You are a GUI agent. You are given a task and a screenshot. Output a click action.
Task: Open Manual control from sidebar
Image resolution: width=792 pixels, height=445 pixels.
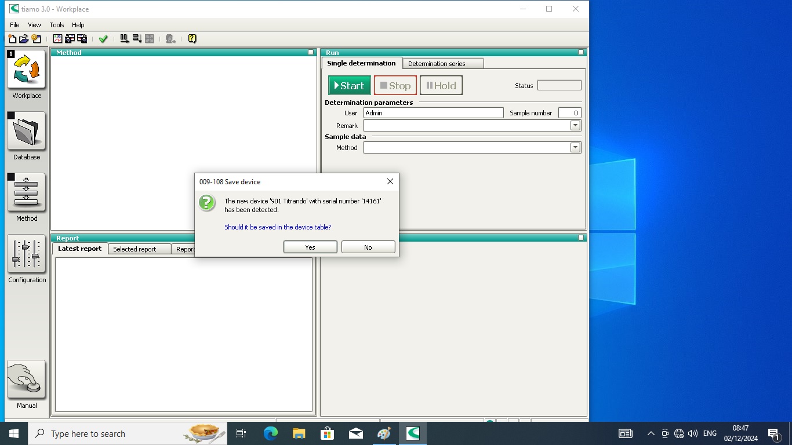(x=26, y=380)
